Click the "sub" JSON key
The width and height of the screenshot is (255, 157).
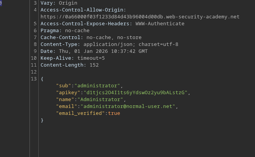64,86
